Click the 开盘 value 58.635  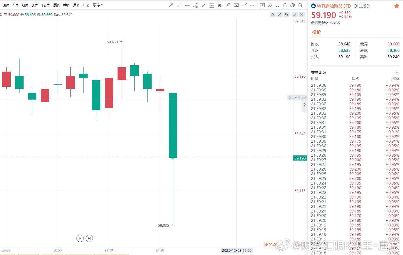345,50
